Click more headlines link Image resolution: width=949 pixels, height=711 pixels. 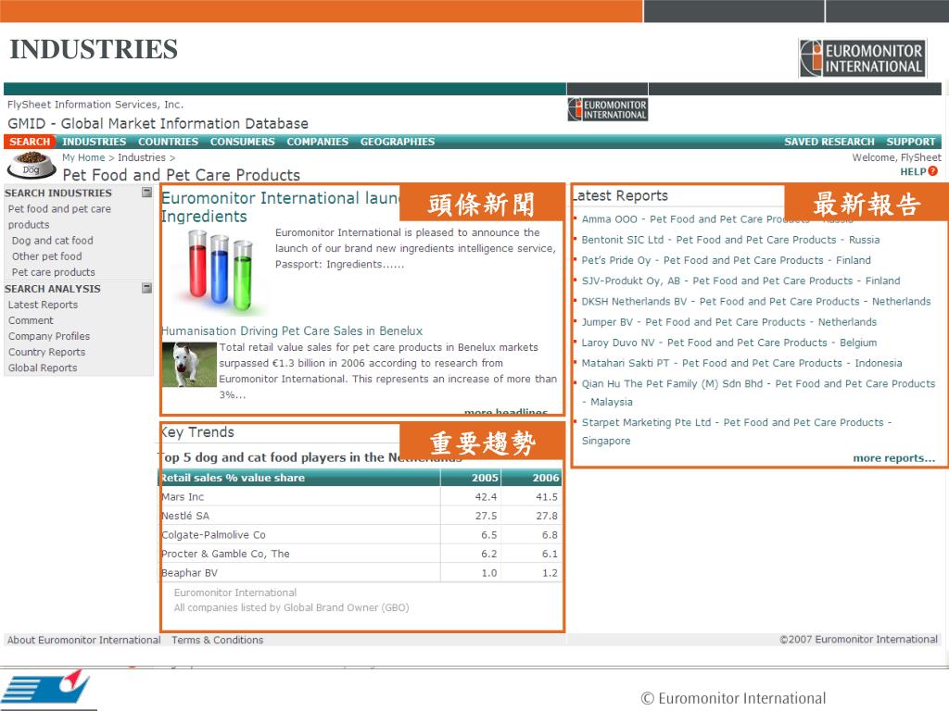(x=506, y=412)
